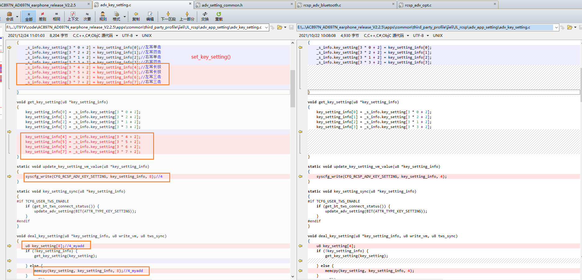Click the 格式 (format) icon
Screen dimensions: 582x280
[116, 16]
